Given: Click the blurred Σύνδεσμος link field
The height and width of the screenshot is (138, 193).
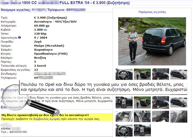Looking at the screenshot, I should [50, 74].
